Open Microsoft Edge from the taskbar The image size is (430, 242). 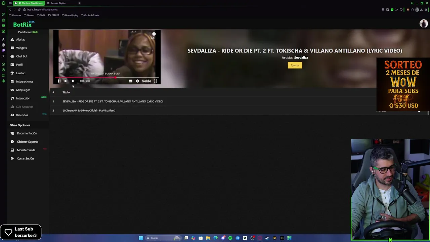pyautogui.click(x=216, y=238)
